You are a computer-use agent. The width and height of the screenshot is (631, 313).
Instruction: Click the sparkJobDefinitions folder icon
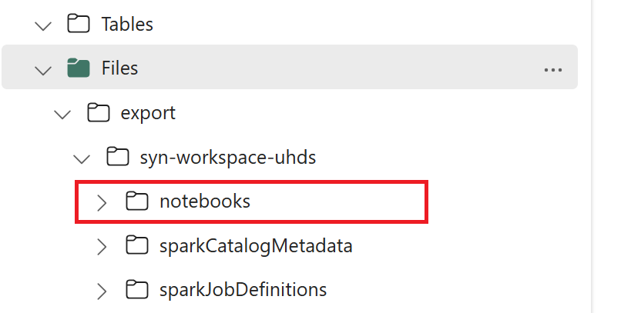[137, 289]
